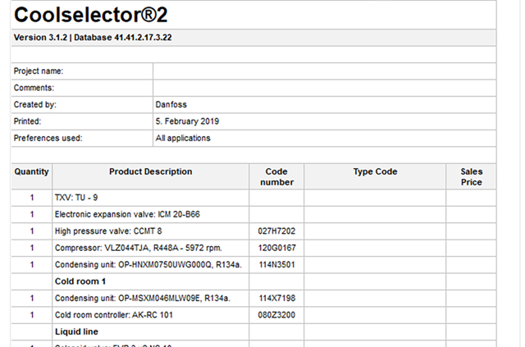Click the Type Code column header
Screen dimensions: 525x347
click(375, 172)
